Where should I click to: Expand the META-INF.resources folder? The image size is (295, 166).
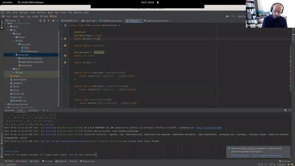coord(17,59)
